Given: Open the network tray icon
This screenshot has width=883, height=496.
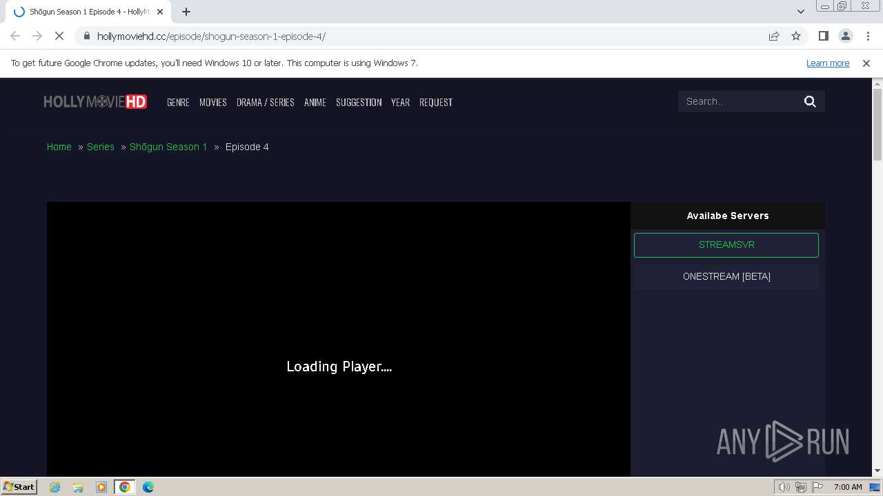Looking at the screenshot, I should (801, 487).
